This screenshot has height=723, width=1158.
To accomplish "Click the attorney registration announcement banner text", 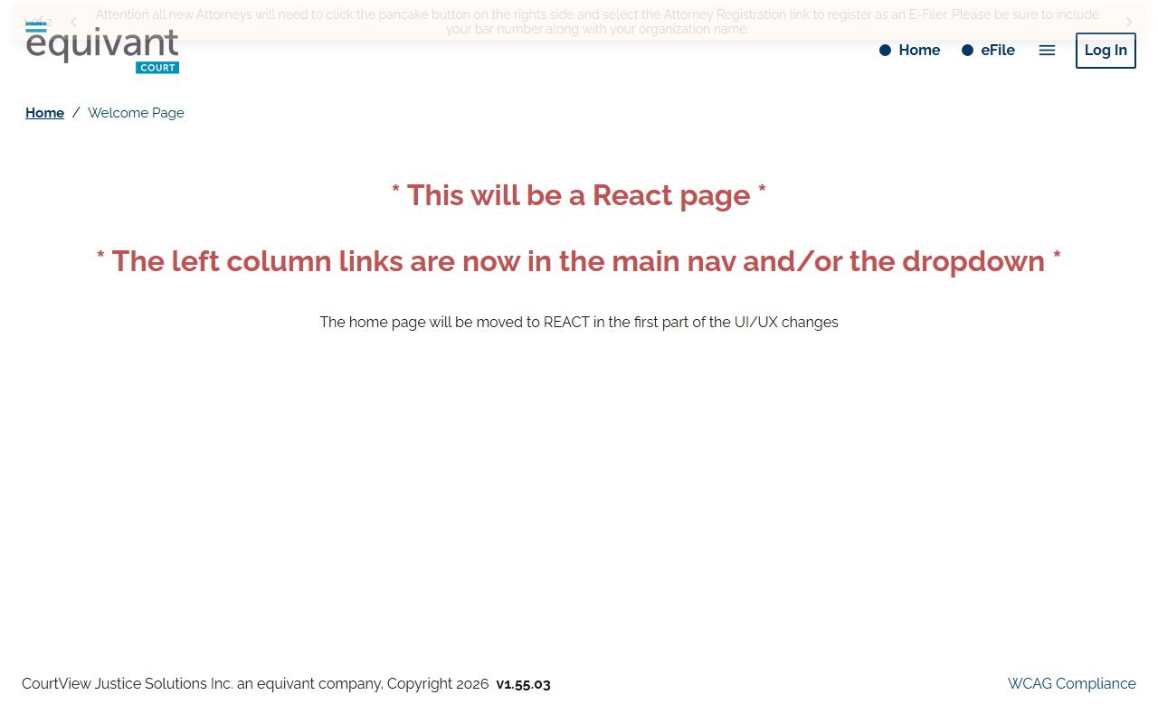I will pyautogui.click(x=597, y=22).
